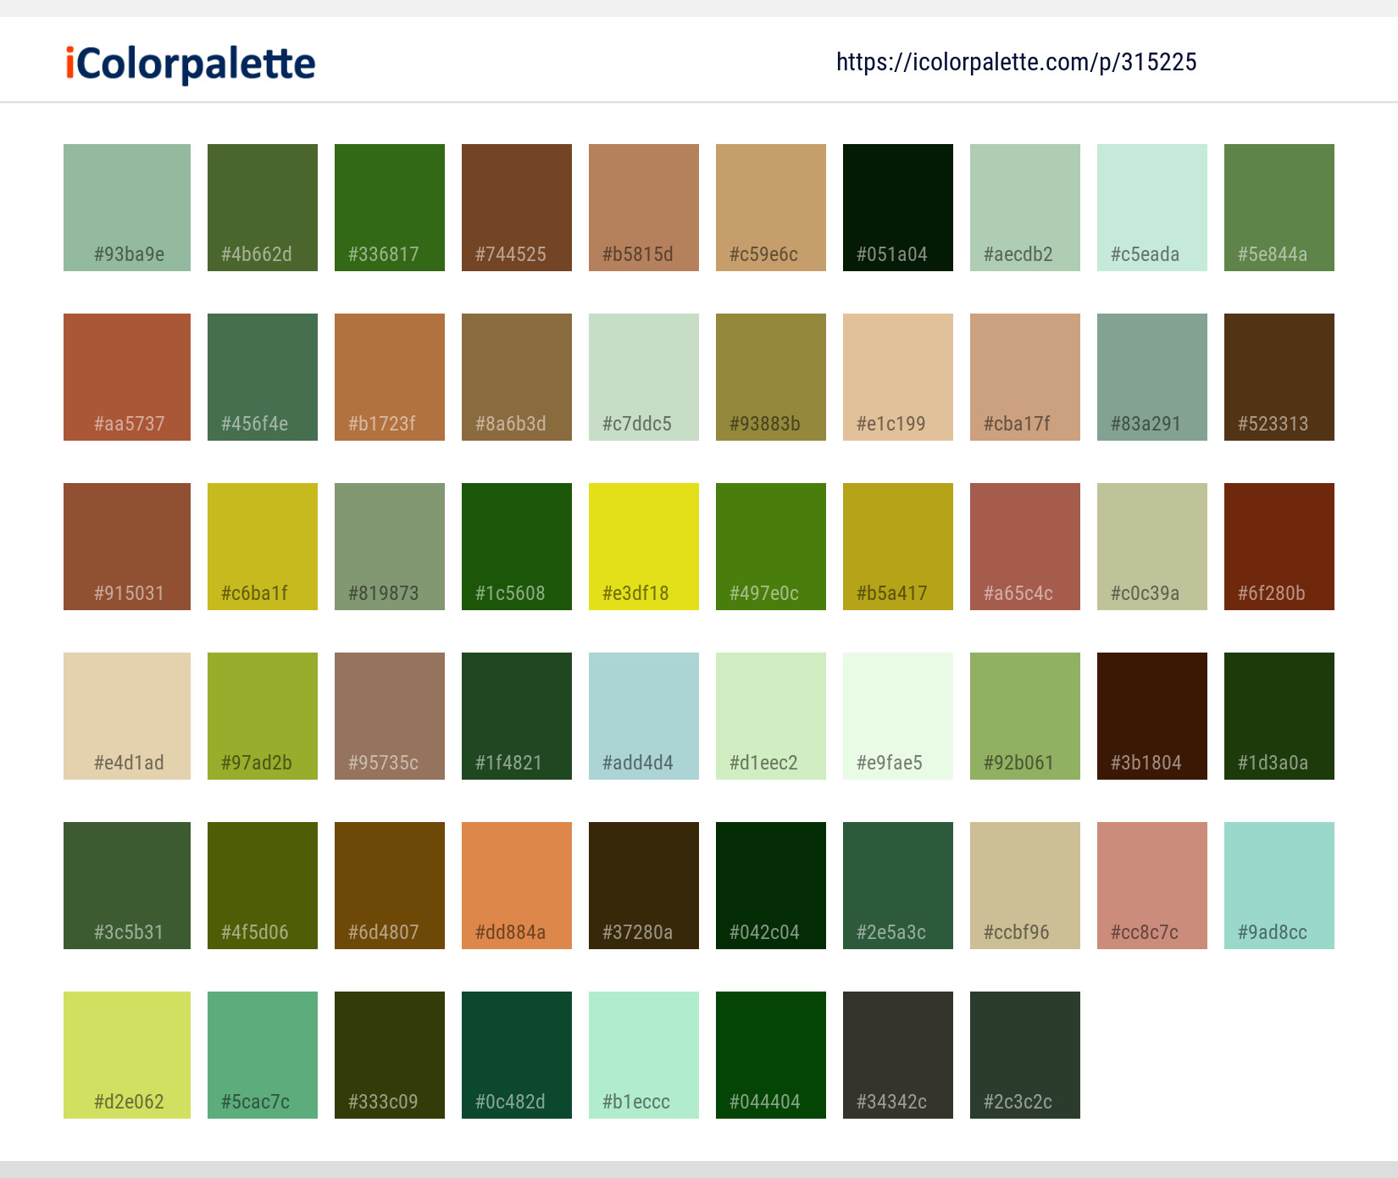This screenshot has height=1178, width=1398.
Task: Choose the #3b1804 swatch
Action: pyautogui.click(x=1152, y=716)
